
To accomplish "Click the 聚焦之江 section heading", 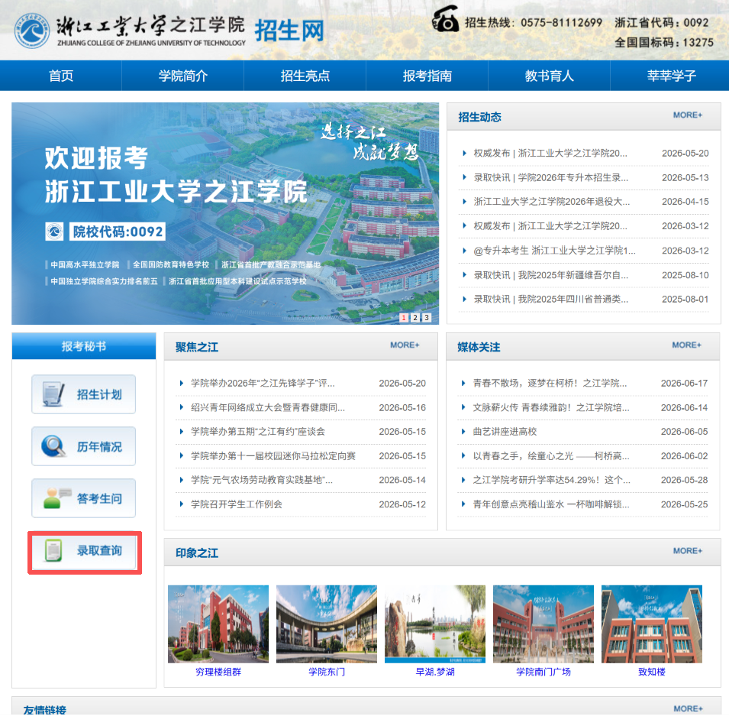I will (197, 347).
